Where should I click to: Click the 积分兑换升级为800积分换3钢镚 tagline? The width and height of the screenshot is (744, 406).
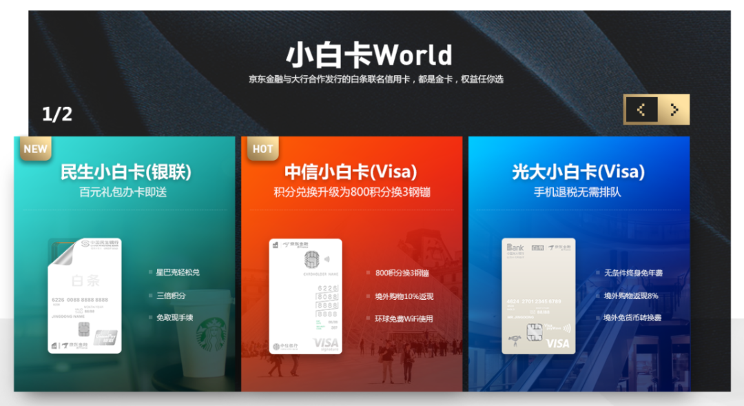(x=351, y=192)
